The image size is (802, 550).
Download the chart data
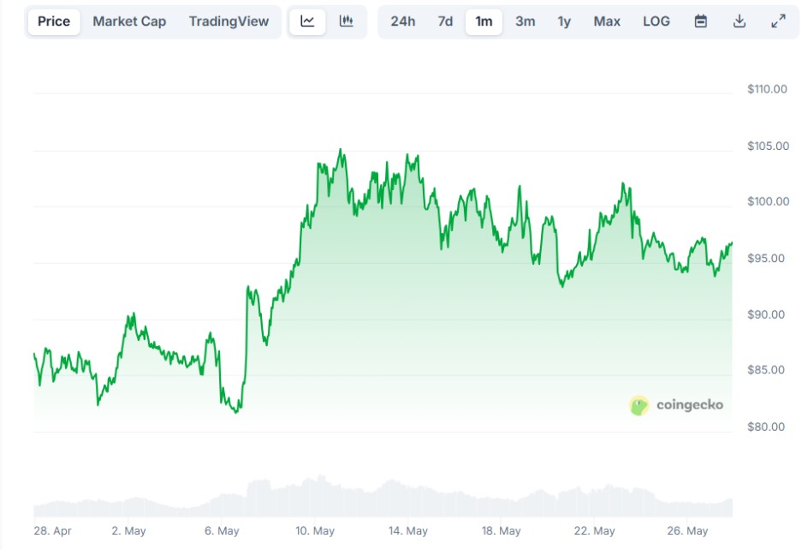tap(739, 21)
